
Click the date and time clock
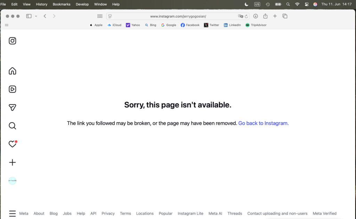click(x=337, y=4)
